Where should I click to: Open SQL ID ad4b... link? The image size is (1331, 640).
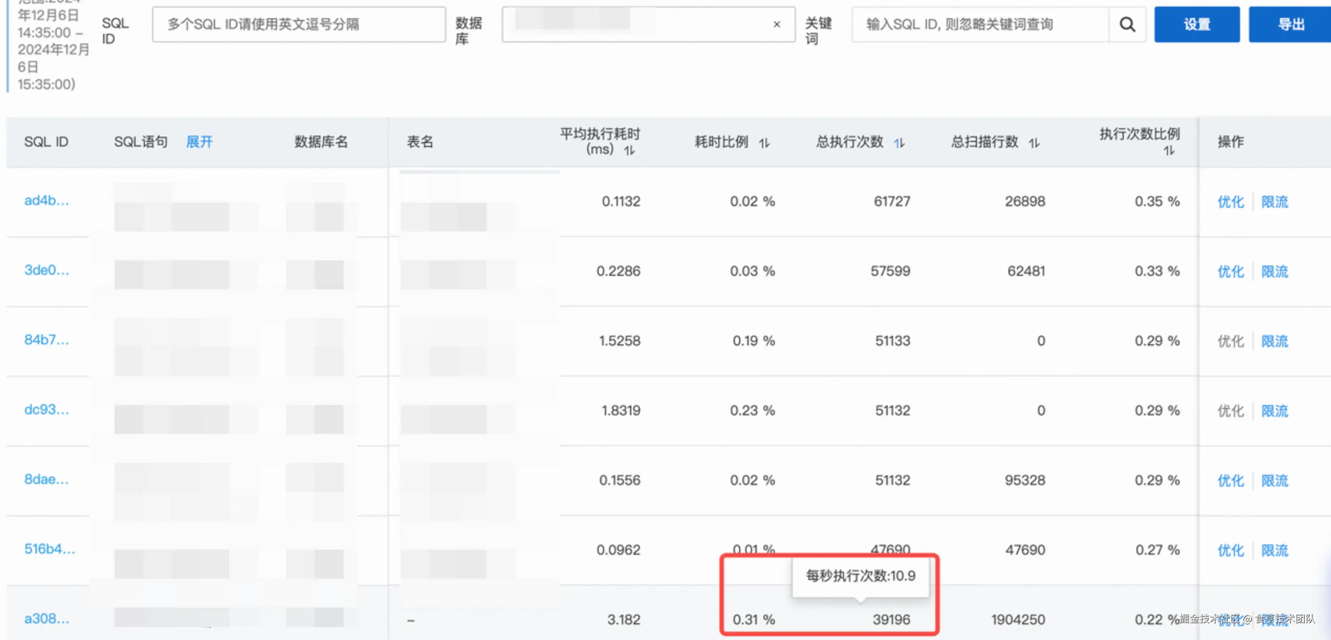click(x=47, y=201)
